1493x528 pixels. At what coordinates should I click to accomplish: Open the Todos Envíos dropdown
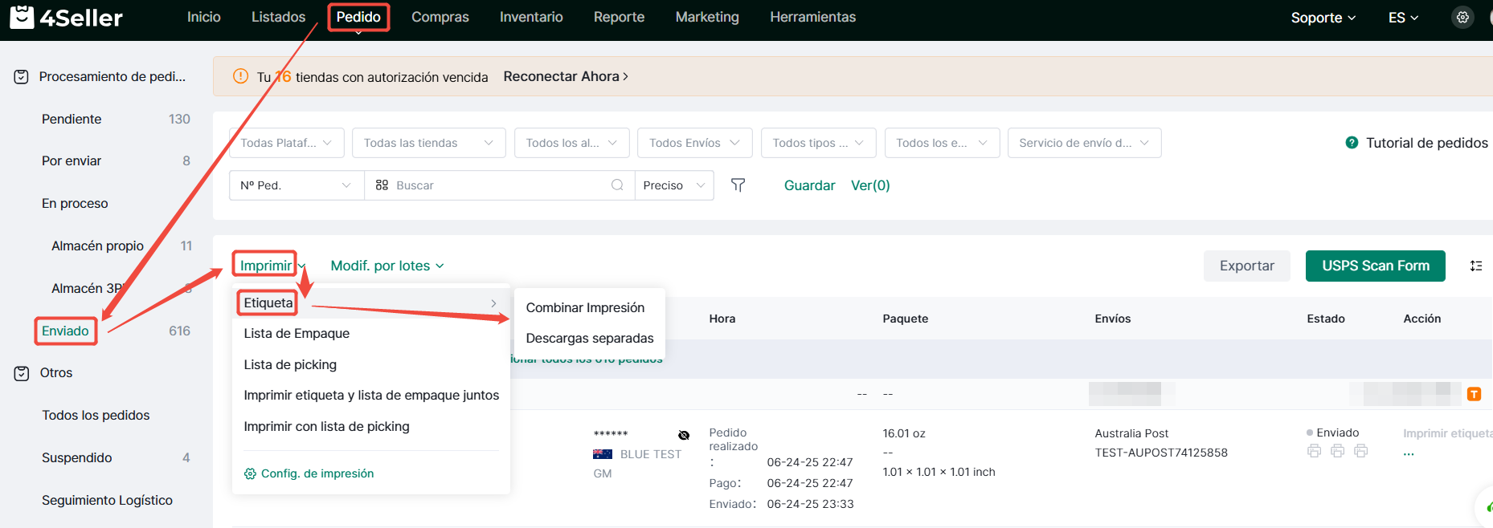click(695, 143)
